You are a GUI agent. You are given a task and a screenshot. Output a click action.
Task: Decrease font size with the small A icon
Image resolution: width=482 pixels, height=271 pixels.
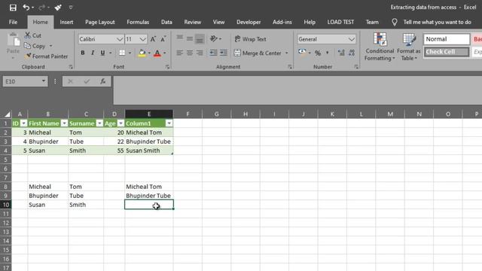pyautogui.click(x=163, y=39)
